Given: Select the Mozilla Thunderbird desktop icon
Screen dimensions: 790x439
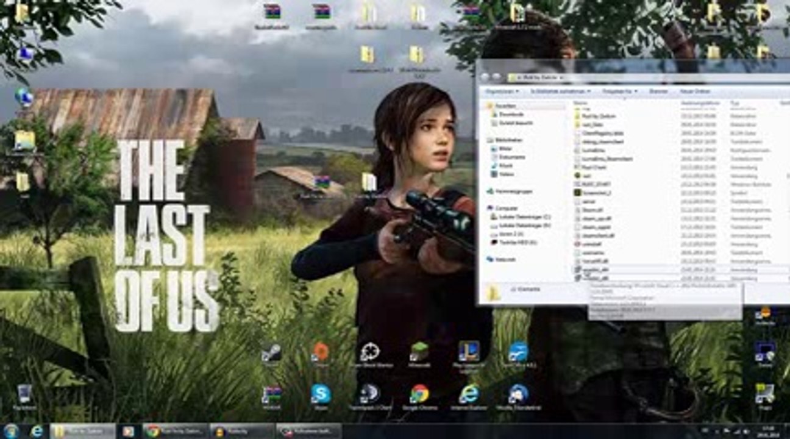Looking at the screenshot, I should [x=518, y=397].
